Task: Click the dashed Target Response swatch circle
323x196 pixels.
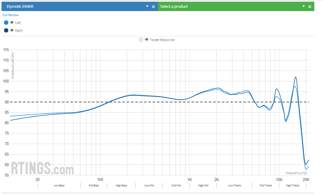Action: click(x=141, y=40)
